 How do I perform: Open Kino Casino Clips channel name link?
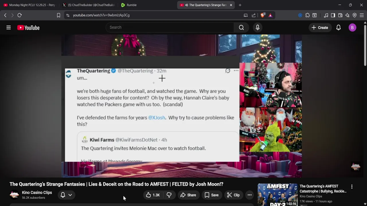[x=37, y=193]
